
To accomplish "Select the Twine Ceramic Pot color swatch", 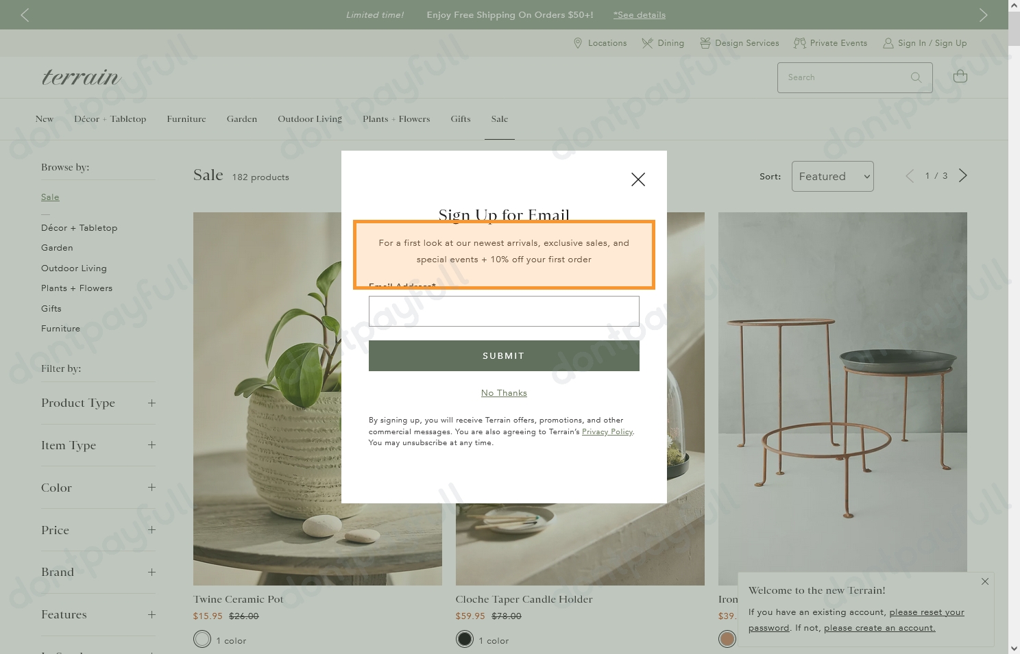I will (202, 640).
